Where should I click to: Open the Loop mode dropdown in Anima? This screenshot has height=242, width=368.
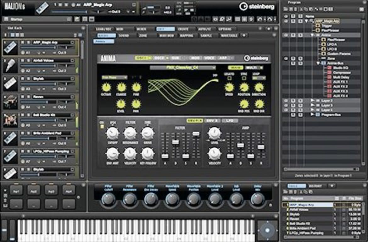click(x=259, y=78)
